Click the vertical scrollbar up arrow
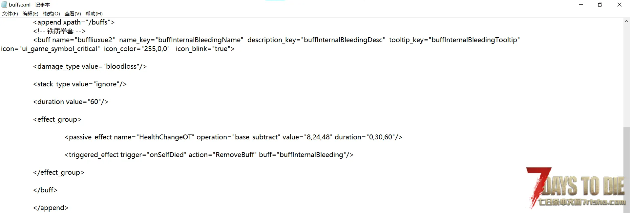630x213 pixels. pyautogui.click(x=626, y=21)
